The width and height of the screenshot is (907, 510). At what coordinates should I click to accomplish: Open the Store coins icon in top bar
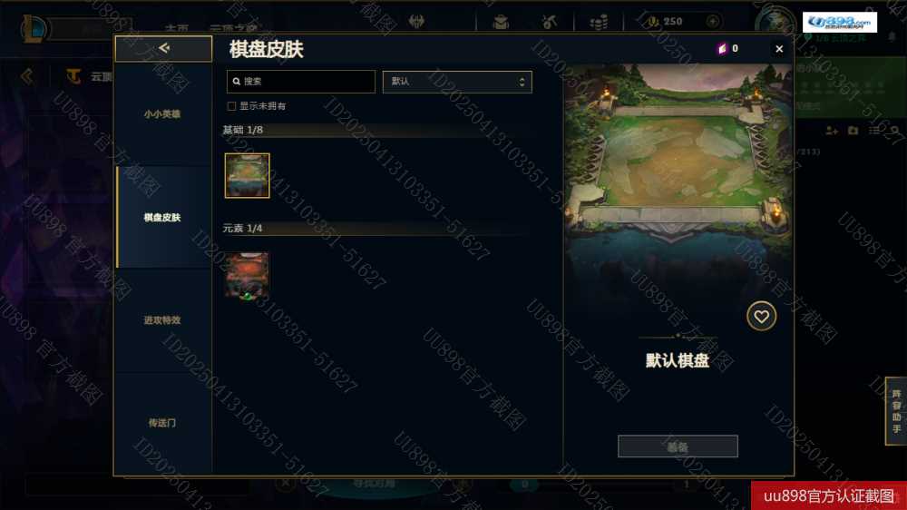click(x=598, y=22)
